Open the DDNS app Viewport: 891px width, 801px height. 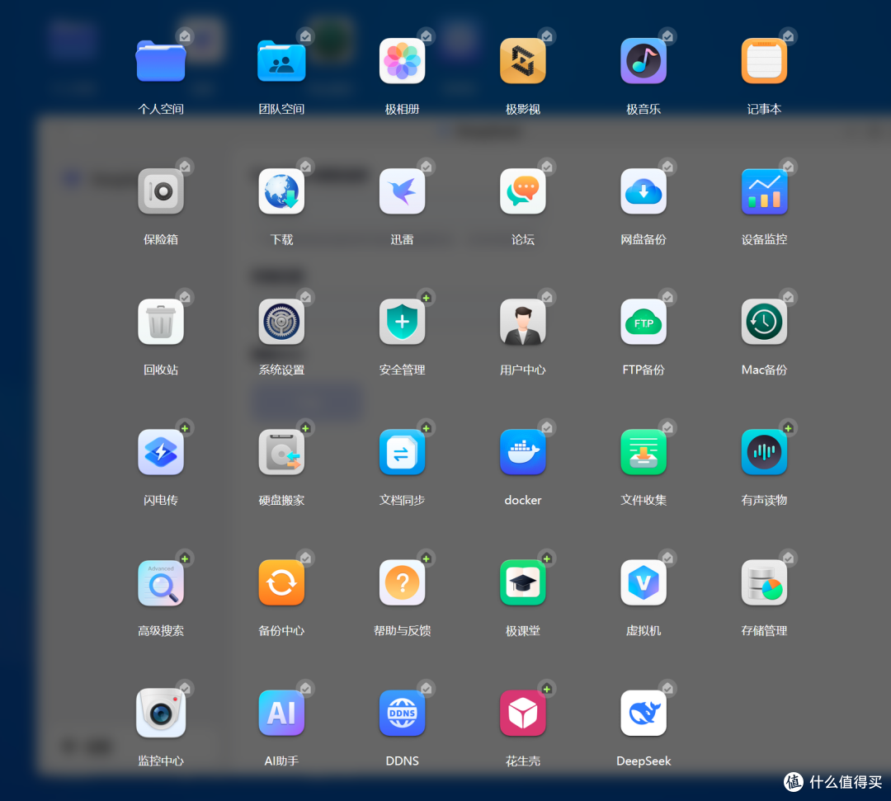point(403,713)
